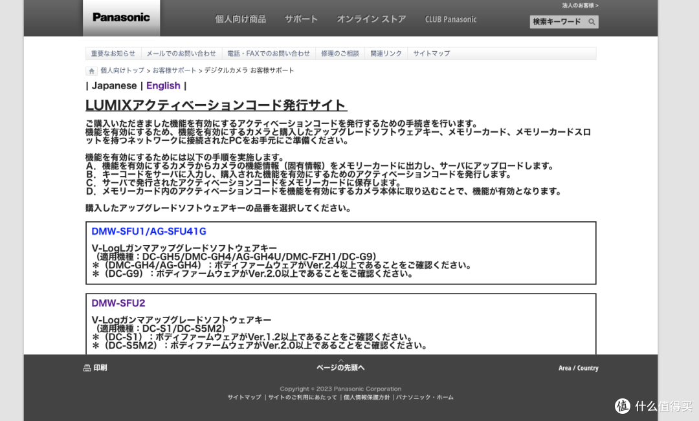Select DMW-SFU2 link
Screen dimensions: 699x421
point(118,303)
